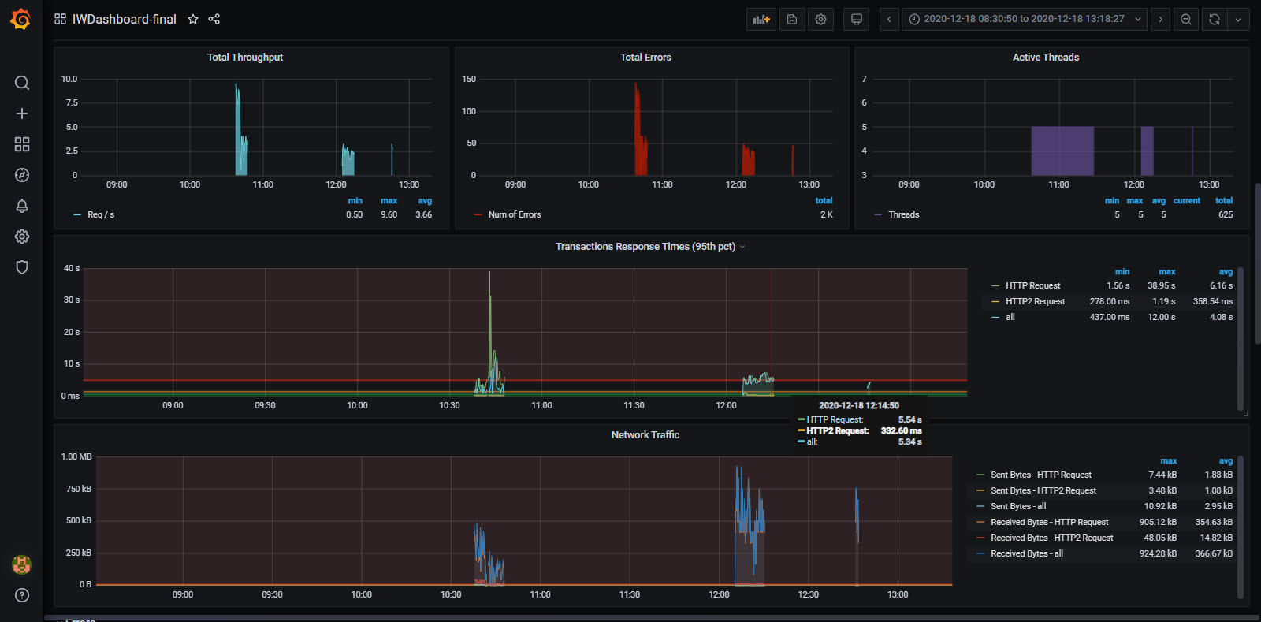The width and height of the screenshot is (1261, 622).
Task: Click the add panel icon
Action: coord(761,20)
